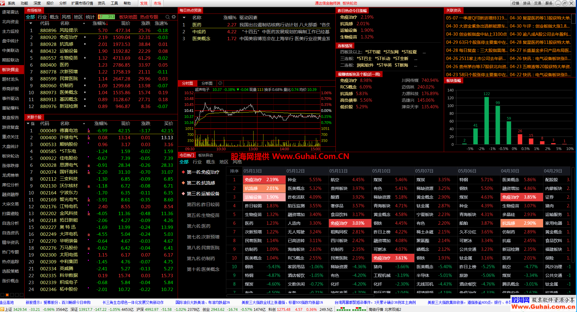Expand the 指 dropdown arrow in 关联个股

point(28,124)
